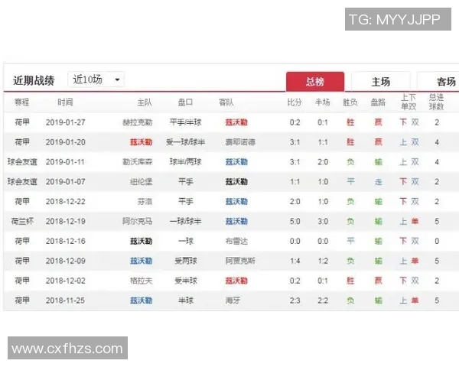Select the date 2019-01-11
This screenshot has width=459, height=367.
(65, 162)
